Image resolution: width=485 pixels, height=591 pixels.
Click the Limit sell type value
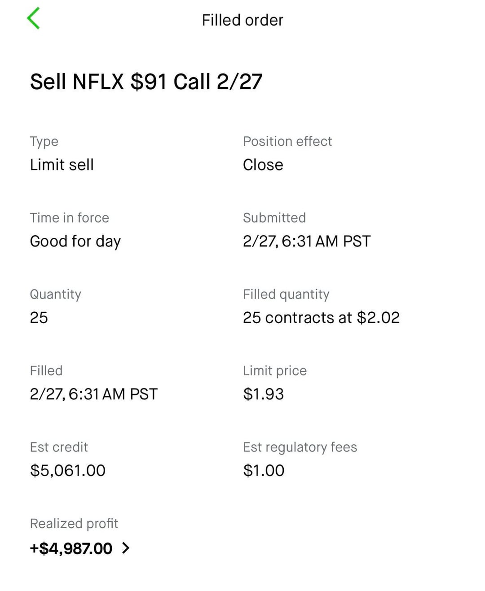62,165
